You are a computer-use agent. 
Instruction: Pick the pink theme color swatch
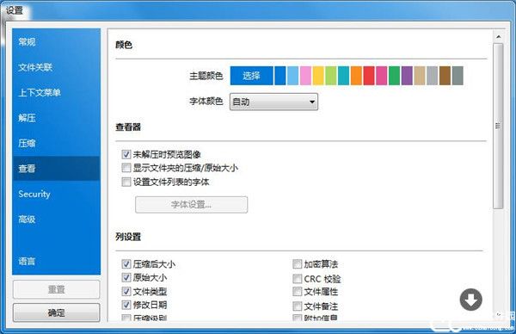(305, 76)
